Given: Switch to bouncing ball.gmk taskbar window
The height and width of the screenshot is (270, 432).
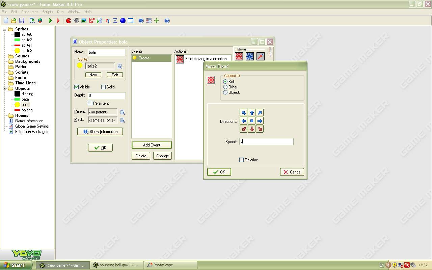Looking at the screenshot, I should tap(117, 265).
